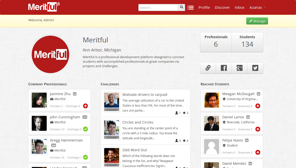Image resolution: width=296 pixels, height=168 pixels.
Task: Click the Circles and Circles author photo
Action: click(x=112, y=128)
